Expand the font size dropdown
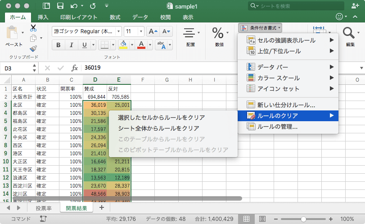Viewport: 365px width, 224px height. 141,31
